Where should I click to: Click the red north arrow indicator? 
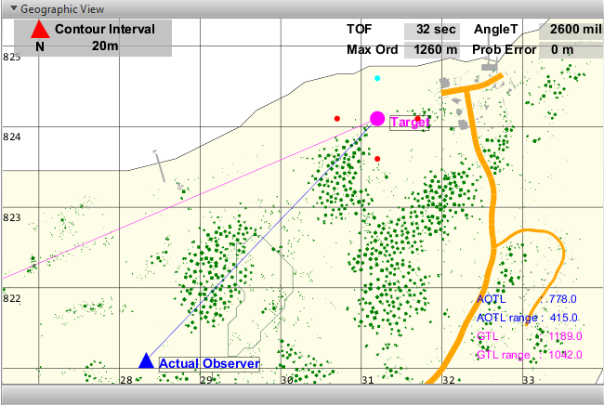pos(40,30)
